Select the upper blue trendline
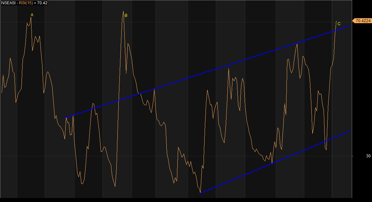This screenshot has height=202, width=372. tap(208, 72)
